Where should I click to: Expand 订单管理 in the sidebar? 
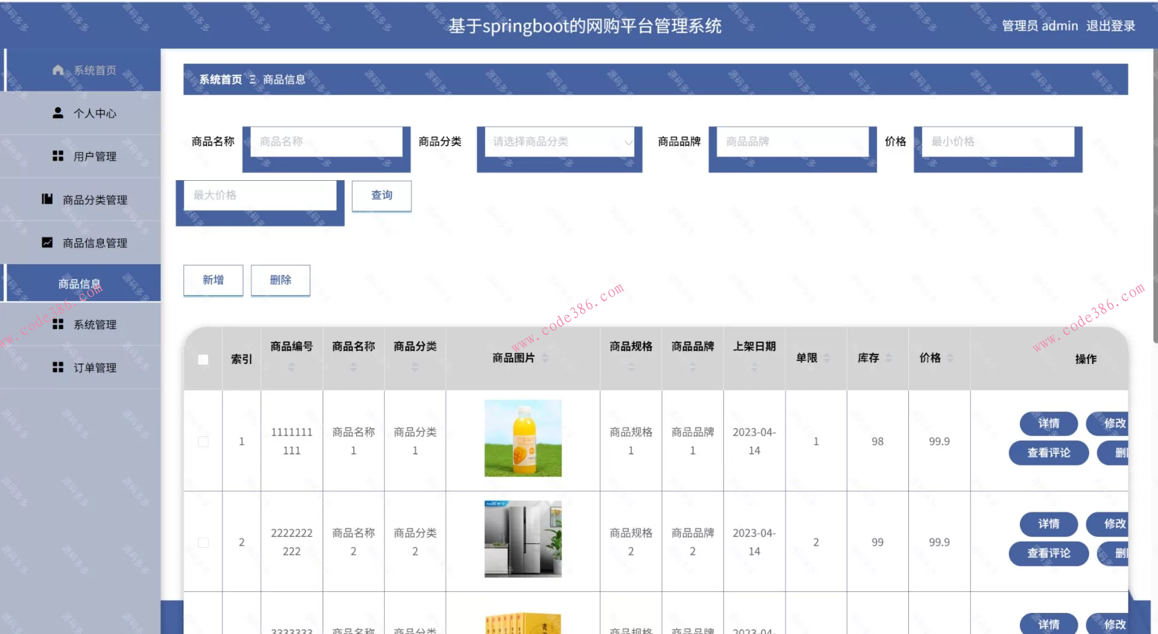click(81, 368)
